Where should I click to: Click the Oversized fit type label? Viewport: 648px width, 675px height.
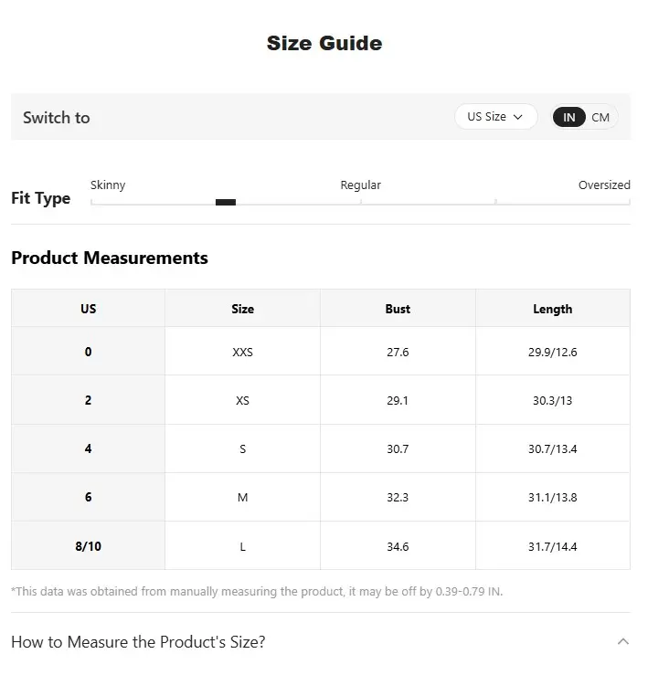(604, 185)
